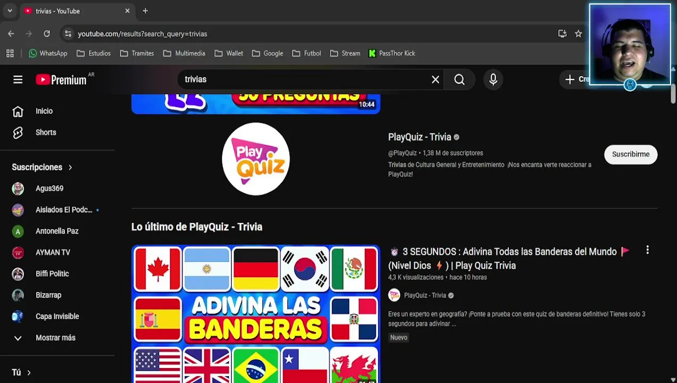Click PlayQuiz - Trivia name under video
677x383 pixels.
click(425, 295)
